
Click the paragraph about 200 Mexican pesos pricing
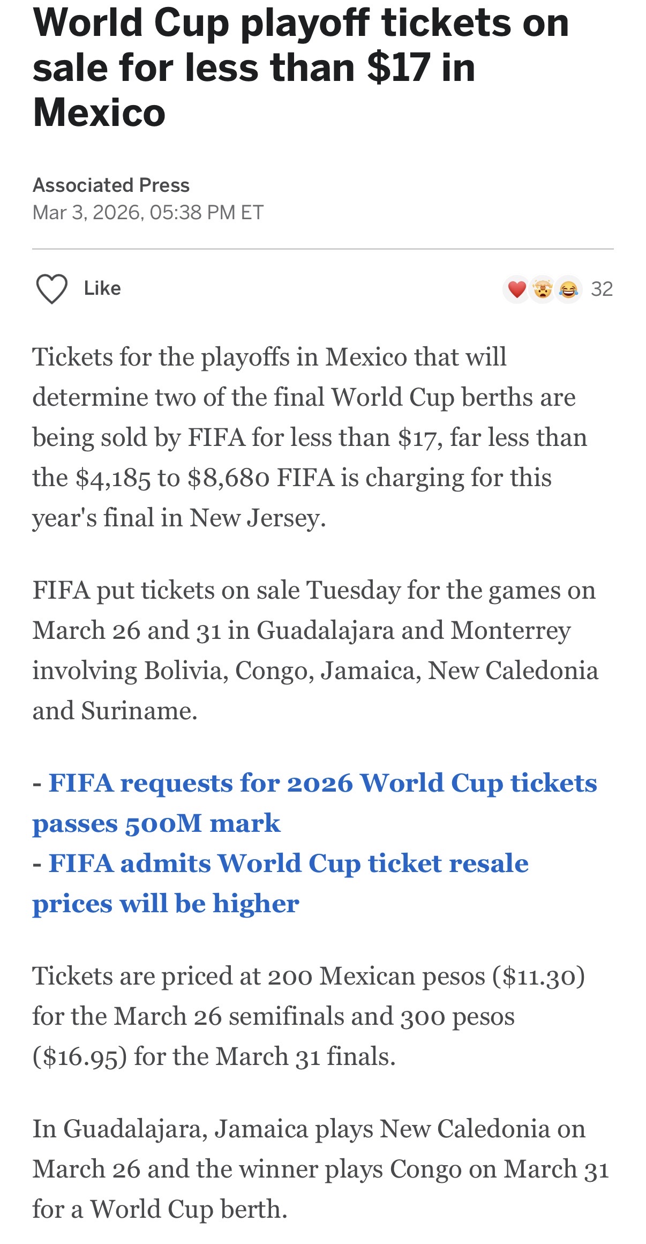309,1016
